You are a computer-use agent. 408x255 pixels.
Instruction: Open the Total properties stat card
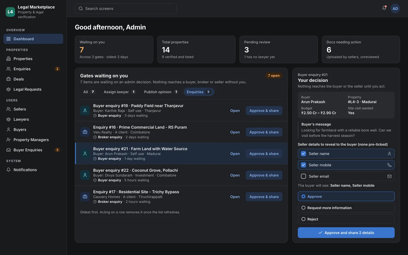tap(196, 49)
